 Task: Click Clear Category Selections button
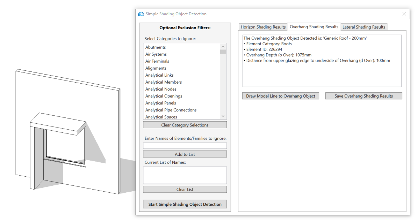(x=185, y=125)
